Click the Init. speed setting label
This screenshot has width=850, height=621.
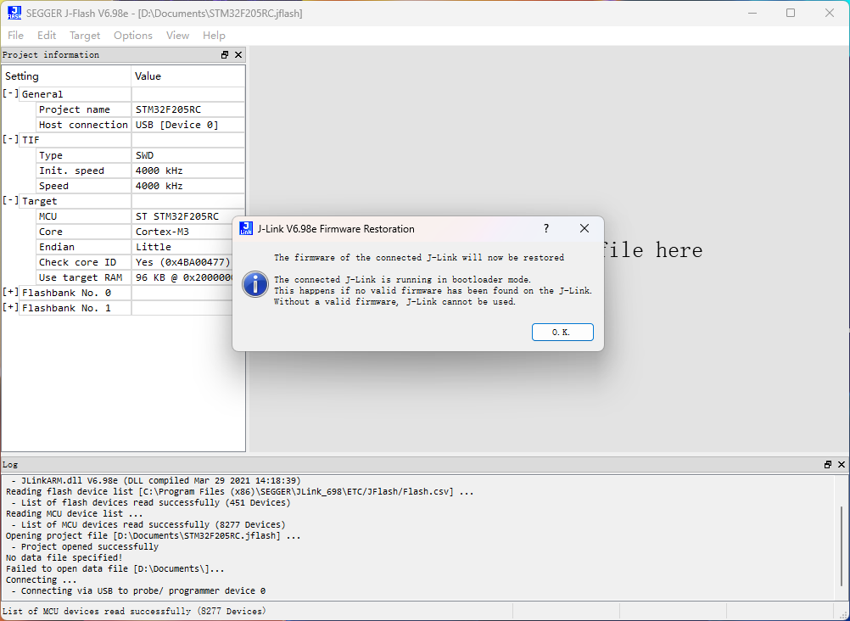[71, 171]
